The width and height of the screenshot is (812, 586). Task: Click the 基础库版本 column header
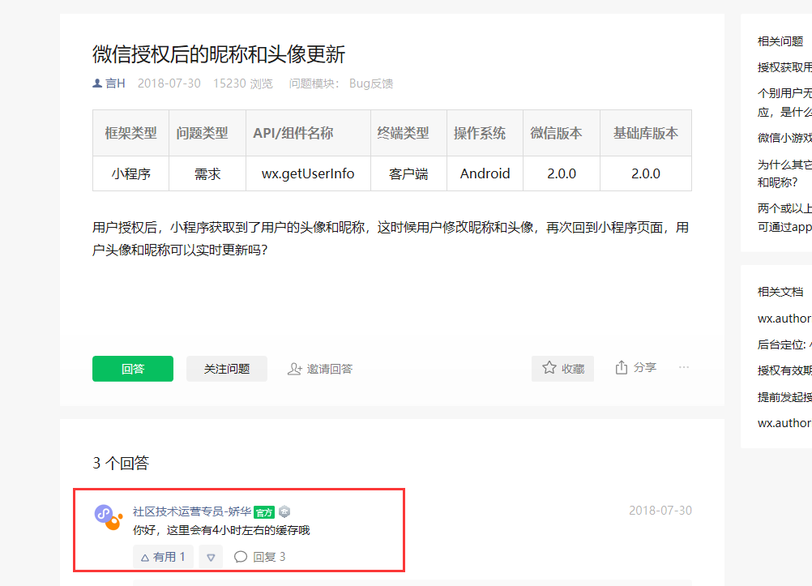[x=646, y=133]
